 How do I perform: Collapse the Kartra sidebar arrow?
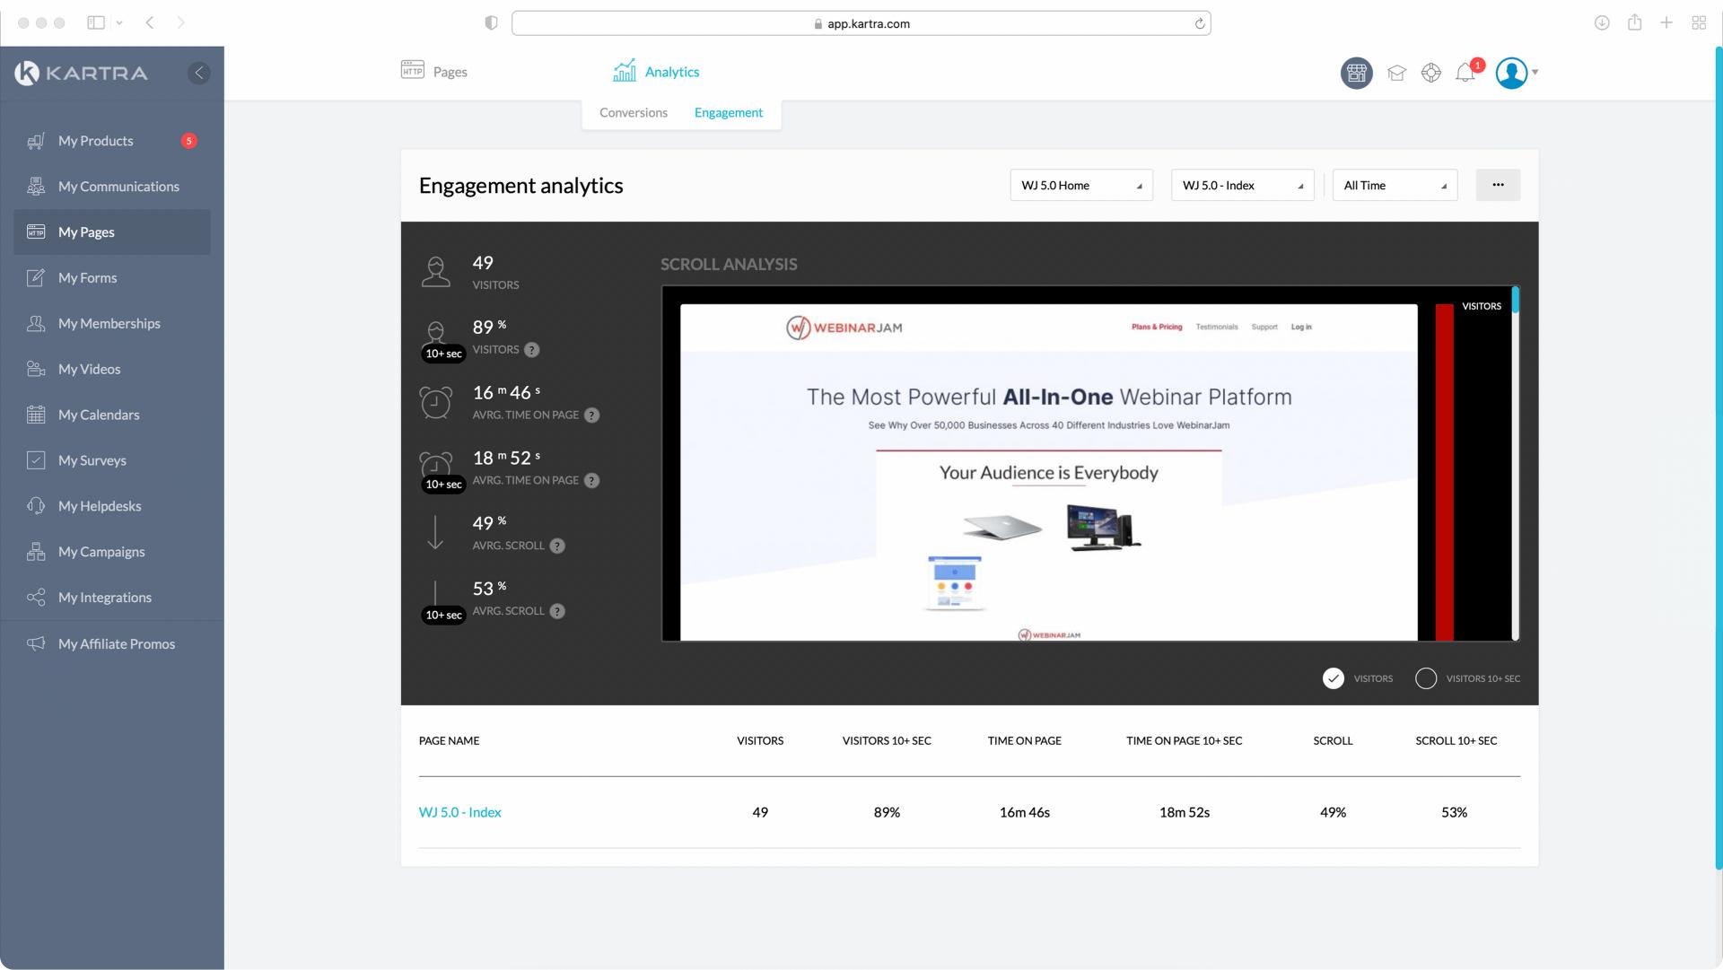[x=199, y=73]
